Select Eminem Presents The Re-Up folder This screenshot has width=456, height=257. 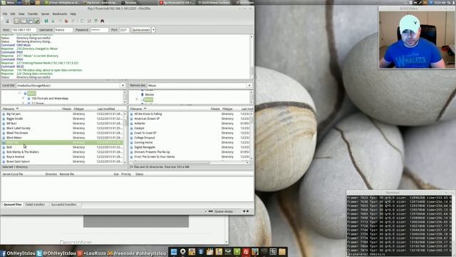pyautogui.click(x=152, y=152)
